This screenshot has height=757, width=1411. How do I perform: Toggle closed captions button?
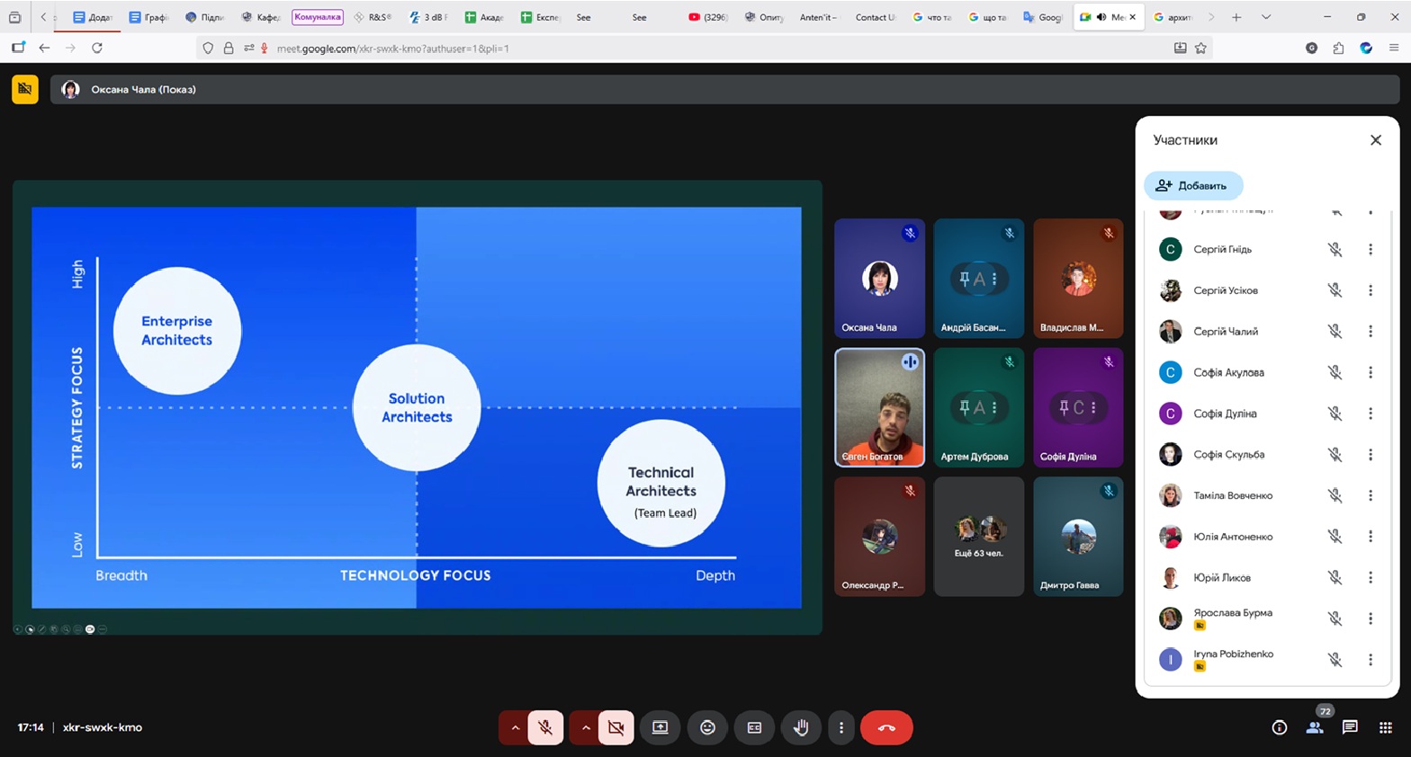click(x=754, y=727)
